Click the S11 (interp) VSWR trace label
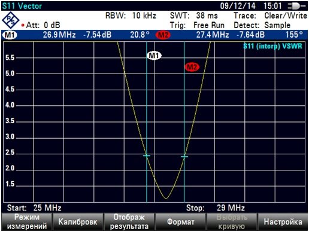This screenshot has width=309, height=232. click(x=272, y=46)
